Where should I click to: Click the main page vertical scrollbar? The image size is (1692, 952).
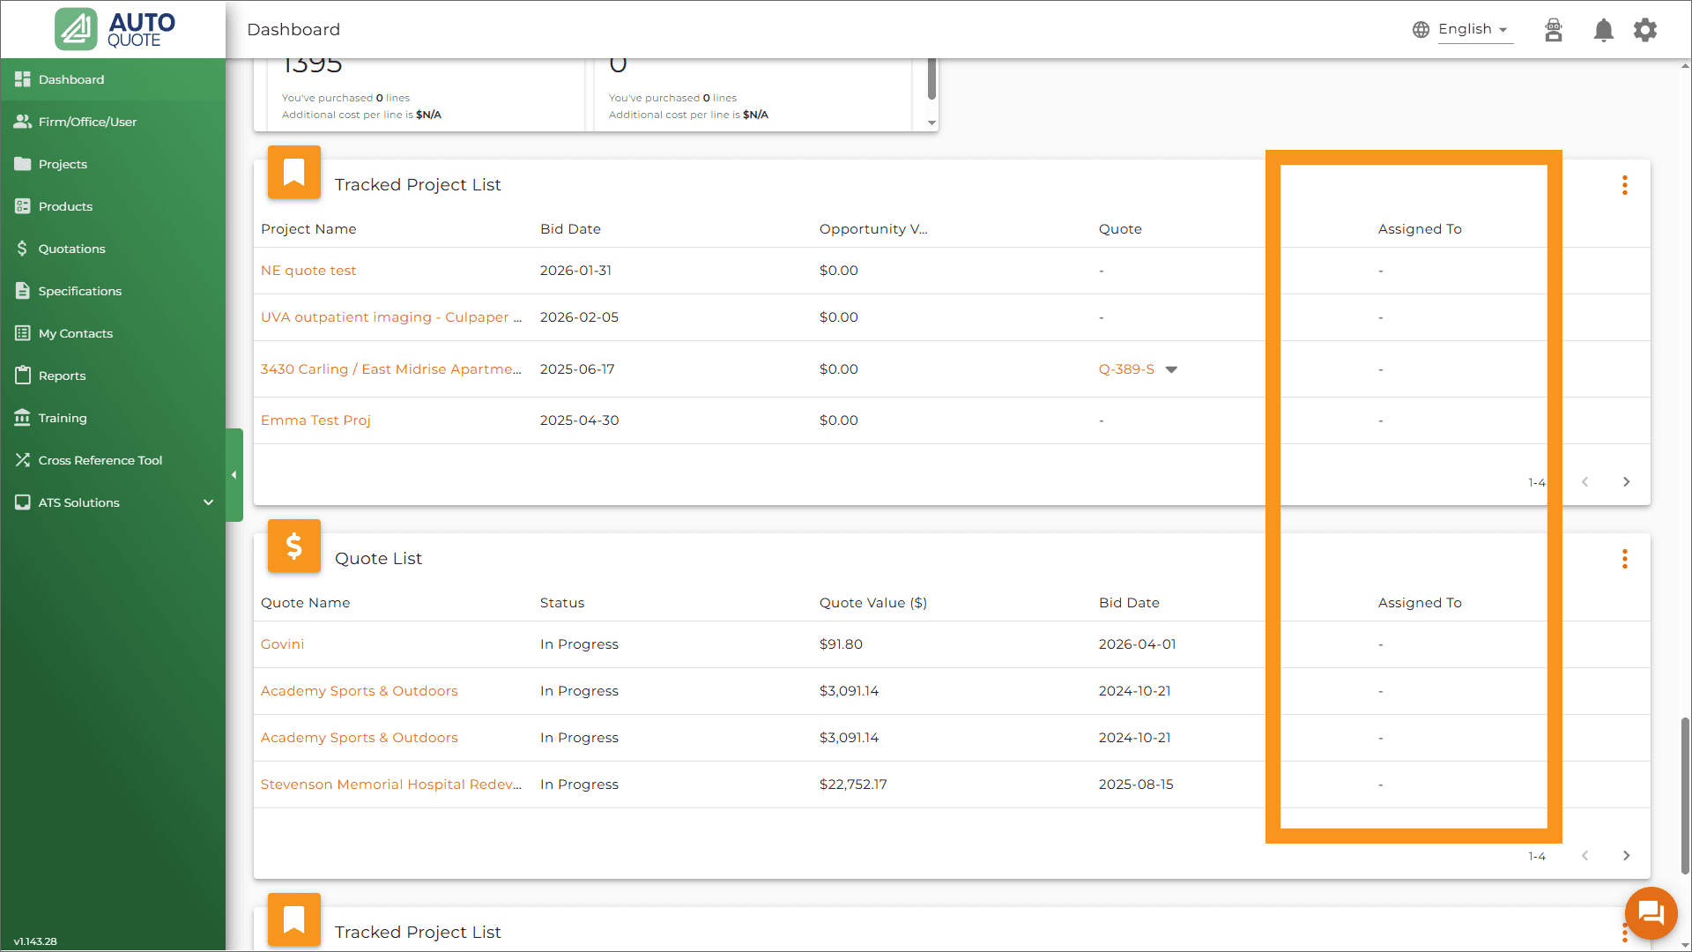click(x=1685, y=795)
